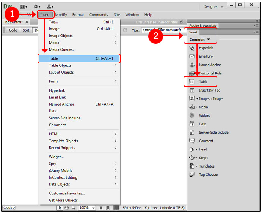Switch to Split view button
This screenshot has width=262, height=215.
pyautogui.click(x=26, y=30)
